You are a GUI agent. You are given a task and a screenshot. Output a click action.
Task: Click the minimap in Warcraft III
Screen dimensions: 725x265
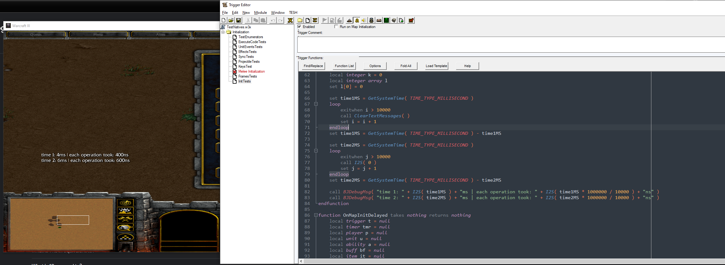pos(62,223)
